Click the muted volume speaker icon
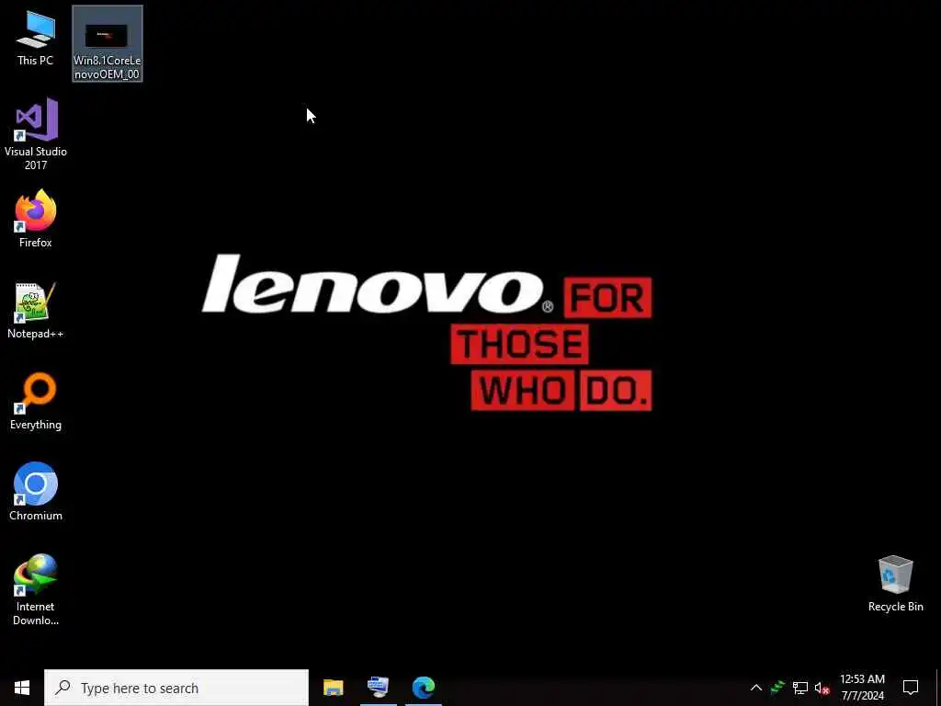The height and width of the screenshot is (706, 941). (822, 688)
